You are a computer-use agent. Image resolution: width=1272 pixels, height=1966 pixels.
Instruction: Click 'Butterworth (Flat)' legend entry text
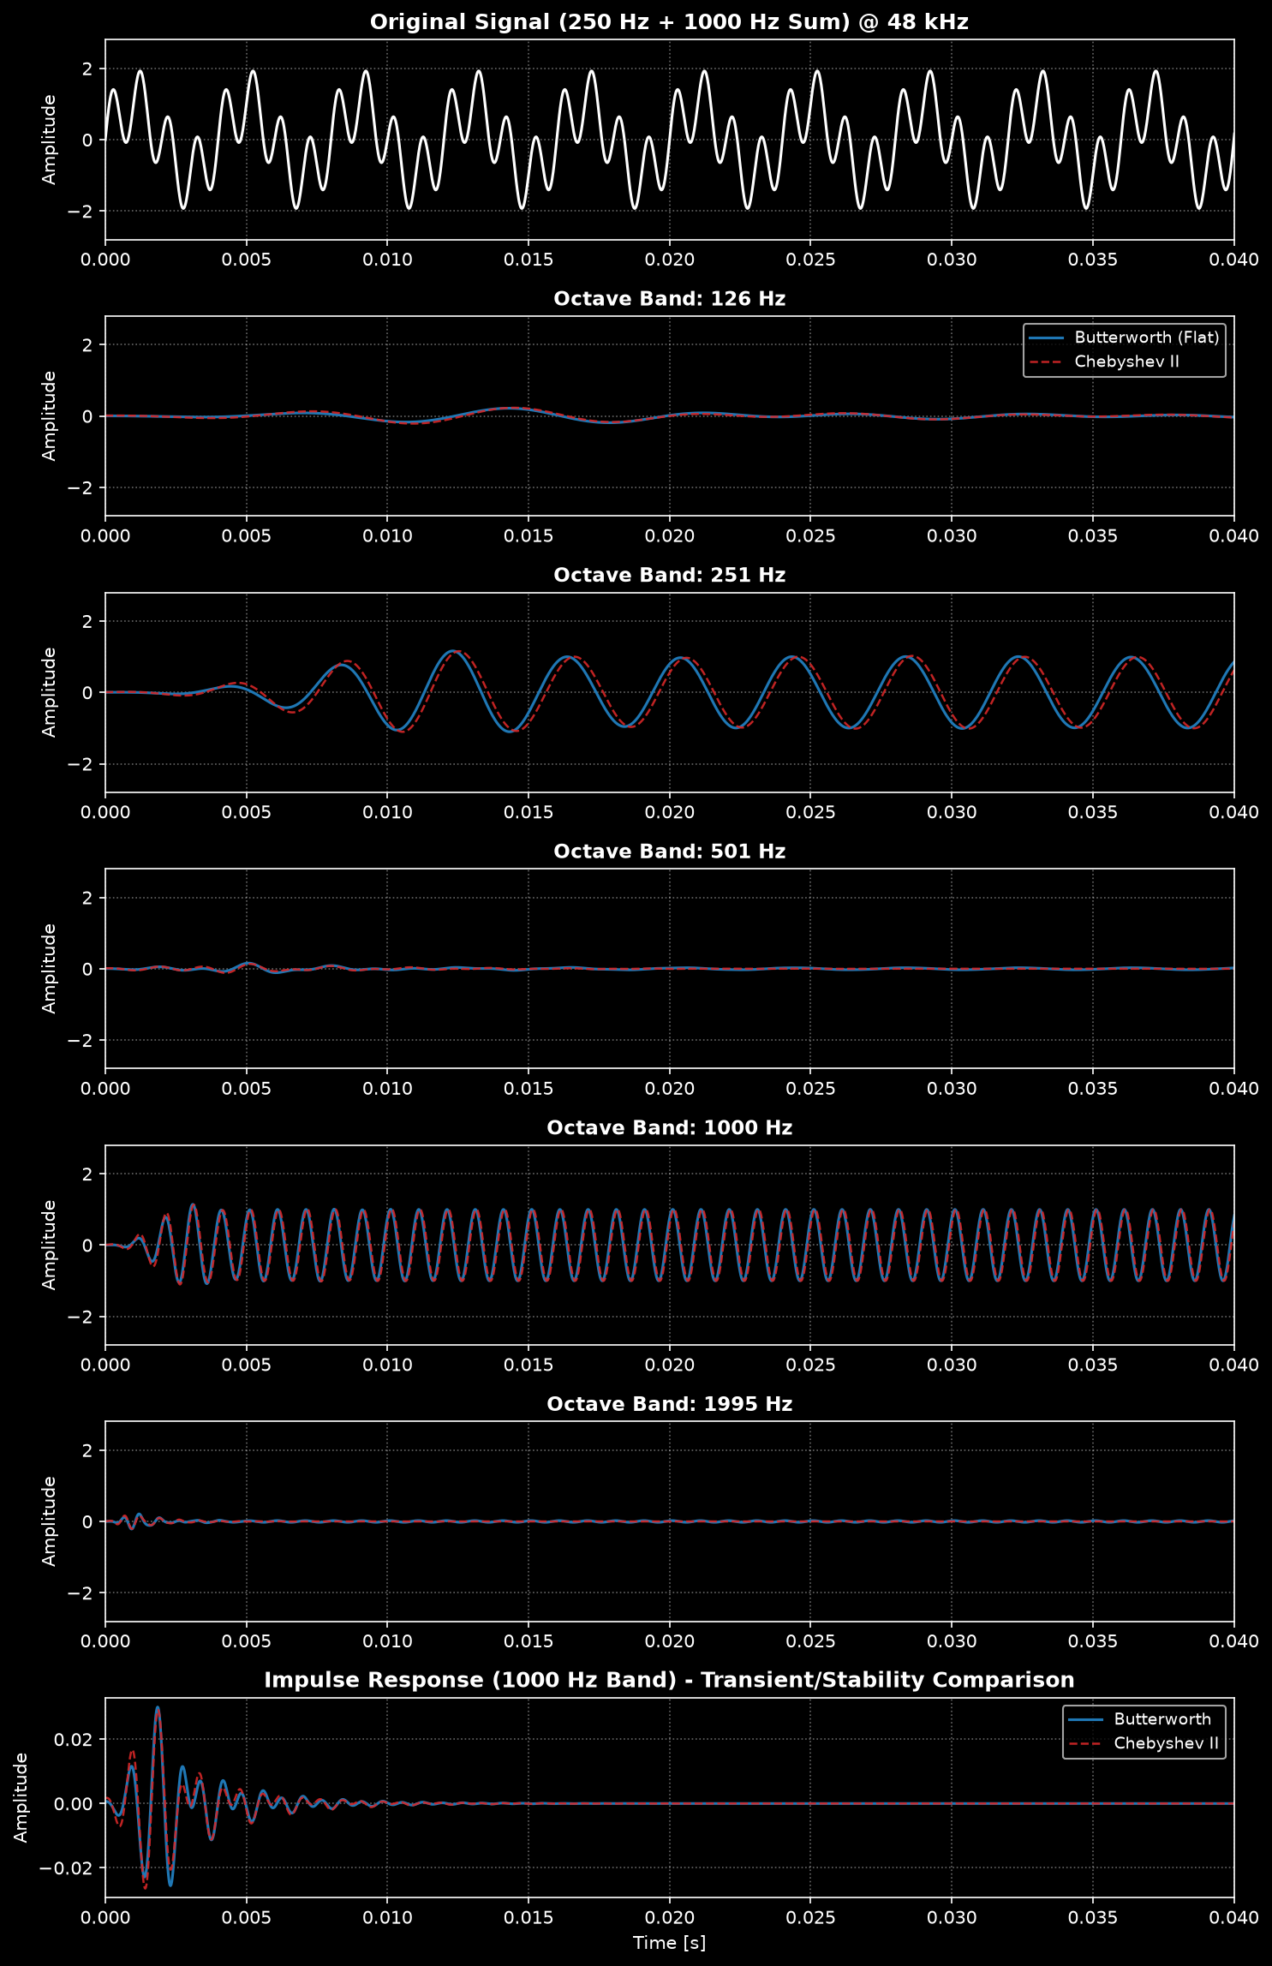pos(1146,338)
